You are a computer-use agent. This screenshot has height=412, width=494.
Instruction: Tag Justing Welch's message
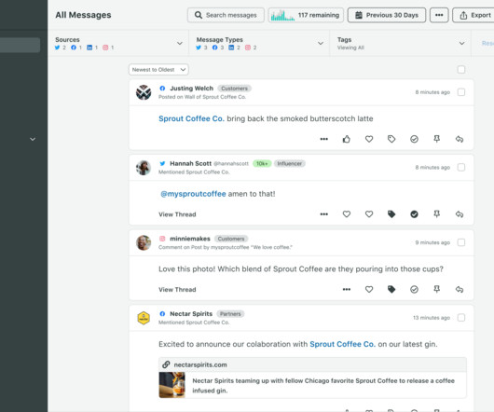[391, 139]
